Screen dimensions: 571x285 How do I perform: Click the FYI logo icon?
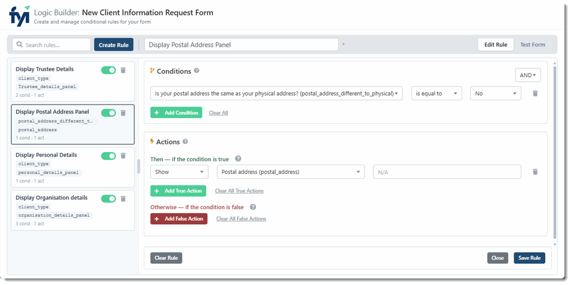19,16
